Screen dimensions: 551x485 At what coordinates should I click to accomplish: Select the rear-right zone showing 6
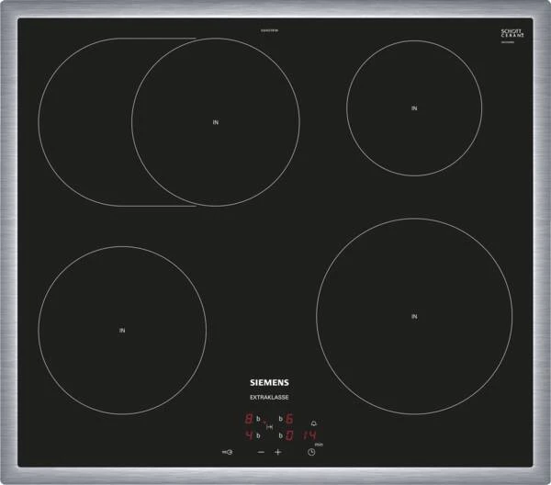(290, 420)
